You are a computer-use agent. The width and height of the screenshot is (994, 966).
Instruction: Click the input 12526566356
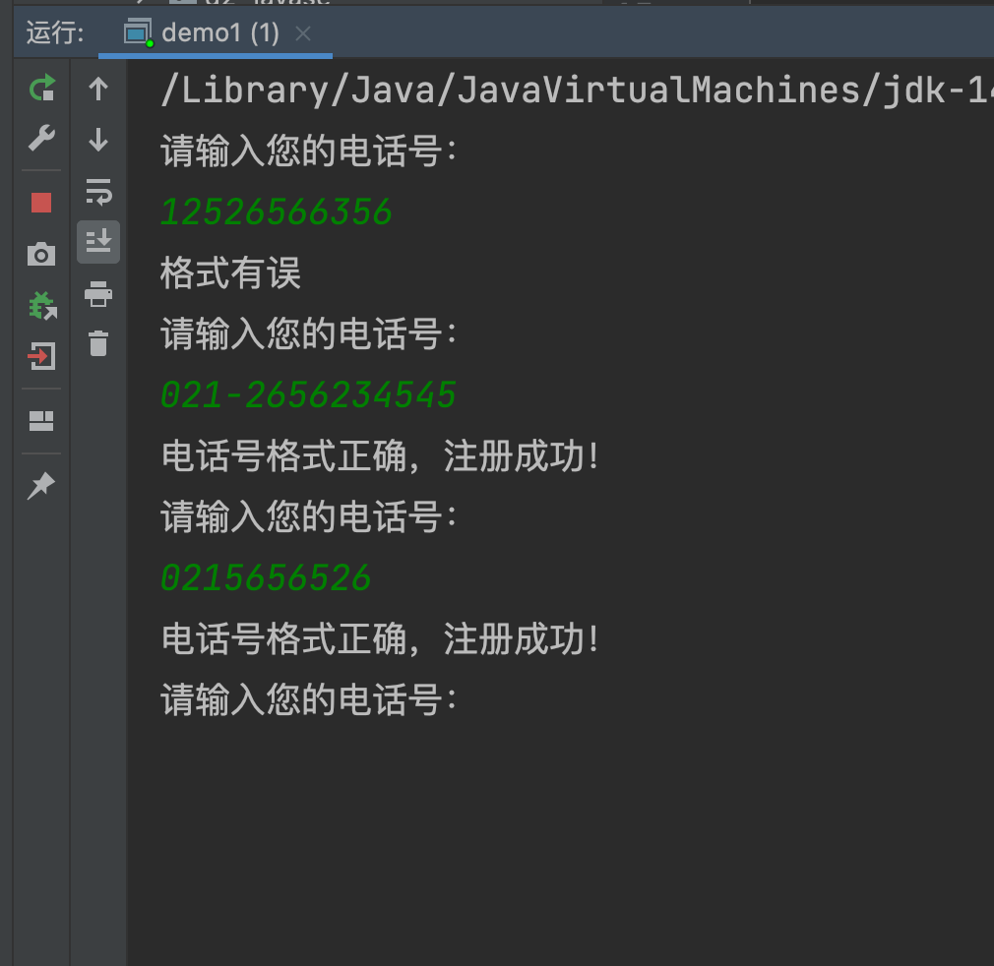tap(277, 211)
